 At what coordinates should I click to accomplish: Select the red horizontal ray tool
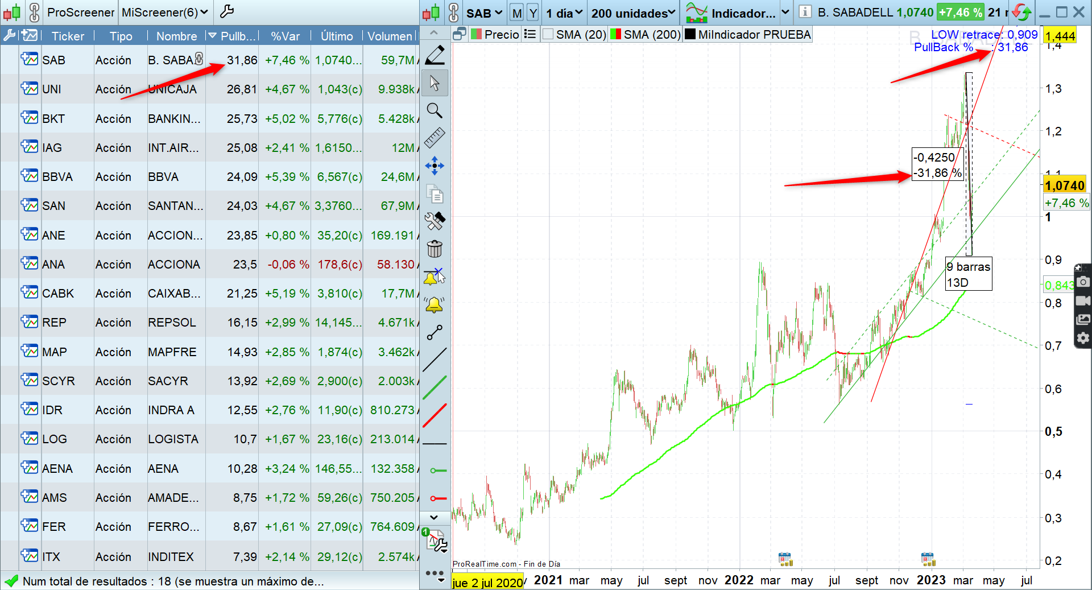(438, 498)
